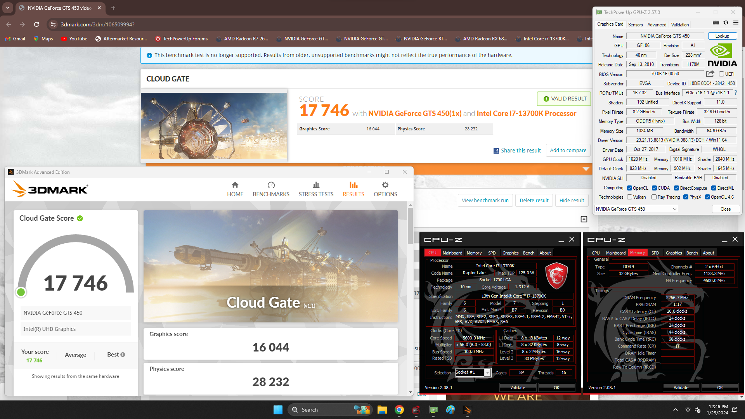Toggle the UEFI checkbox in GPU-Z
Screen dimensions: 745x419
tap(721, 74)
